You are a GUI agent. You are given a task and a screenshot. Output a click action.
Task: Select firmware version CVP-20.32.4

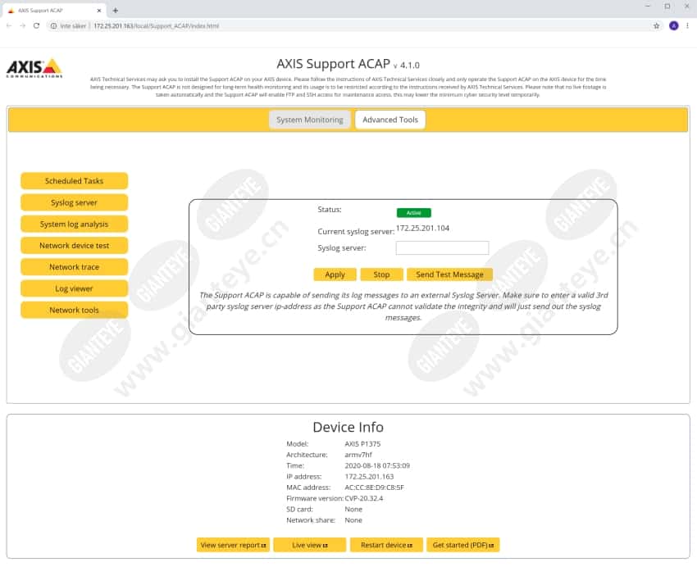363,498
